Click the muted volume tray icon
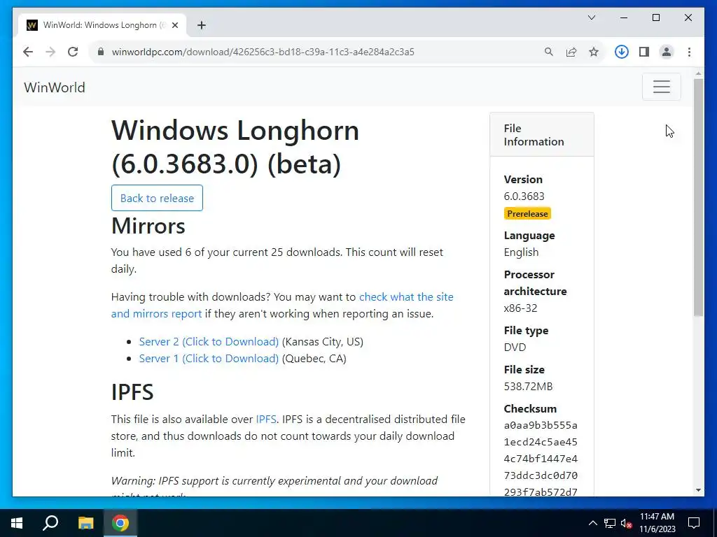Image resolution: width=717 pixels, height=537 pixels. click(x=627, y=523)
